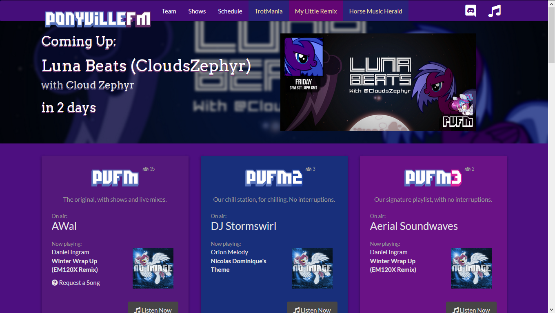Image resolution: width=555 pixels, height=313 pixels.
Task: Click the DJ name DJ Stormswirl
Action: pos(244,226)
